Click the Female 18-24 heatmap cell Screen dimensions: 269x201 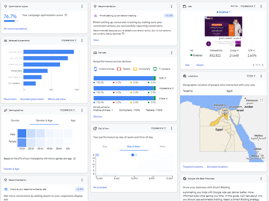22,143
